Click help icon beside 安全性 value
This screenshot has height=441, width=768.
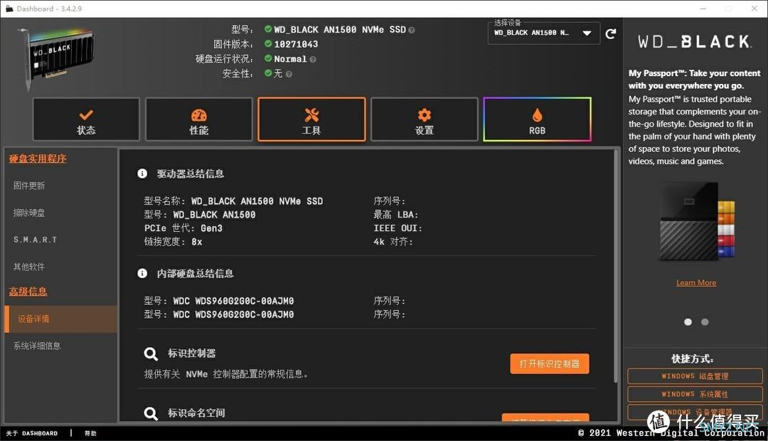pyautogui.click(x=289, y=74)
